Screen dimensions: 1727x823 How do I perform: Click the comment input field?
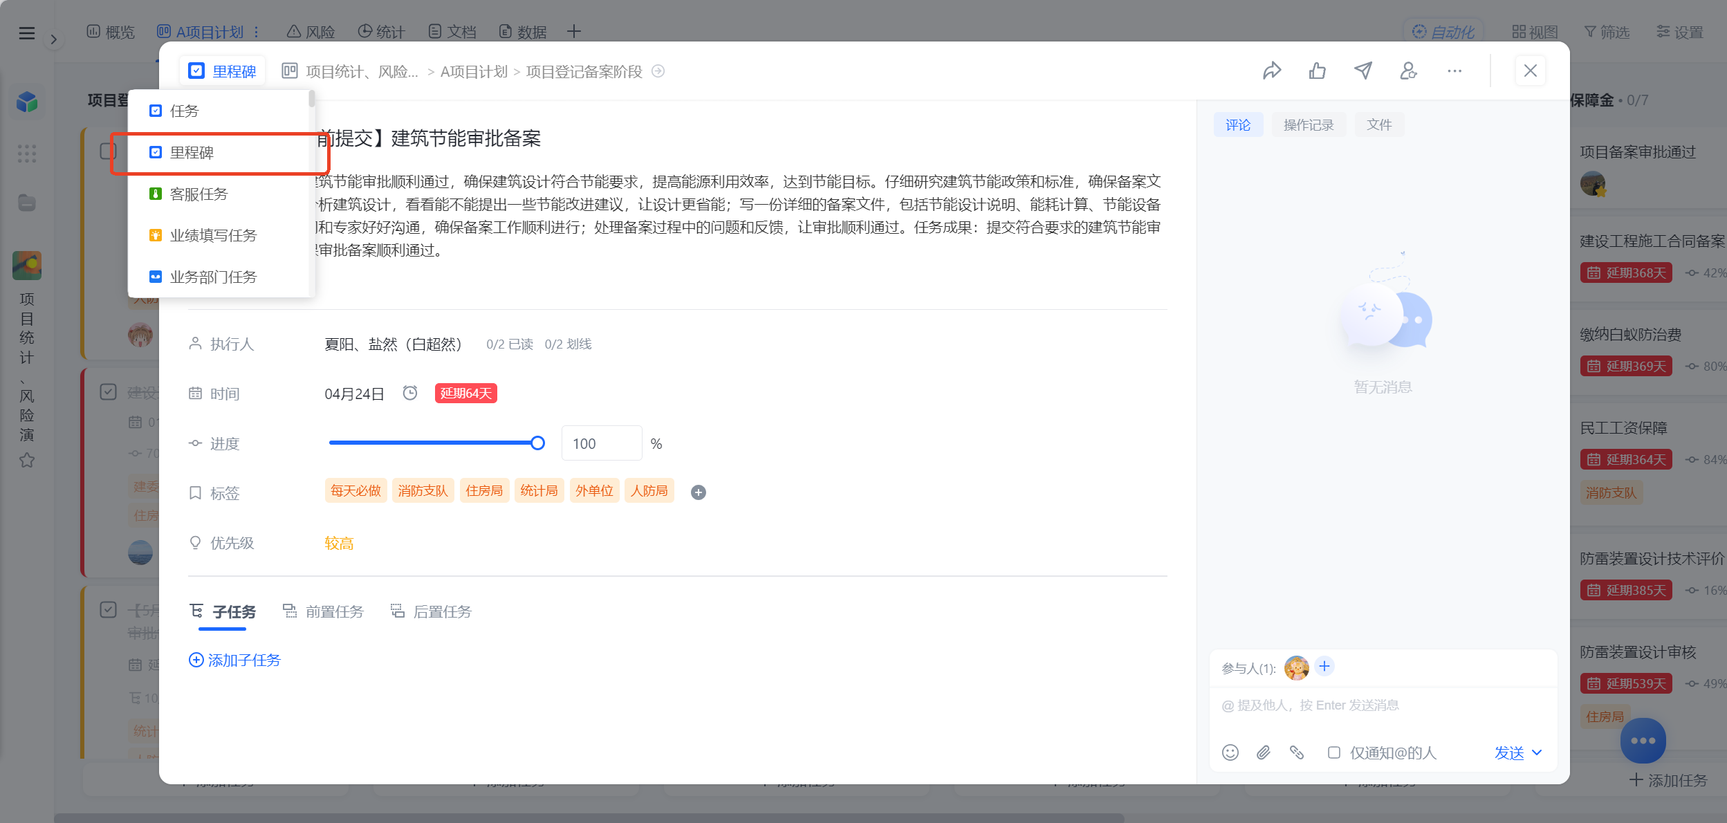pos(1383,705)
